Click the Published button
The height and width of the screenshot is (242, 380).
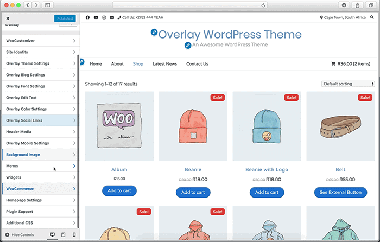(x=65, y=18)
